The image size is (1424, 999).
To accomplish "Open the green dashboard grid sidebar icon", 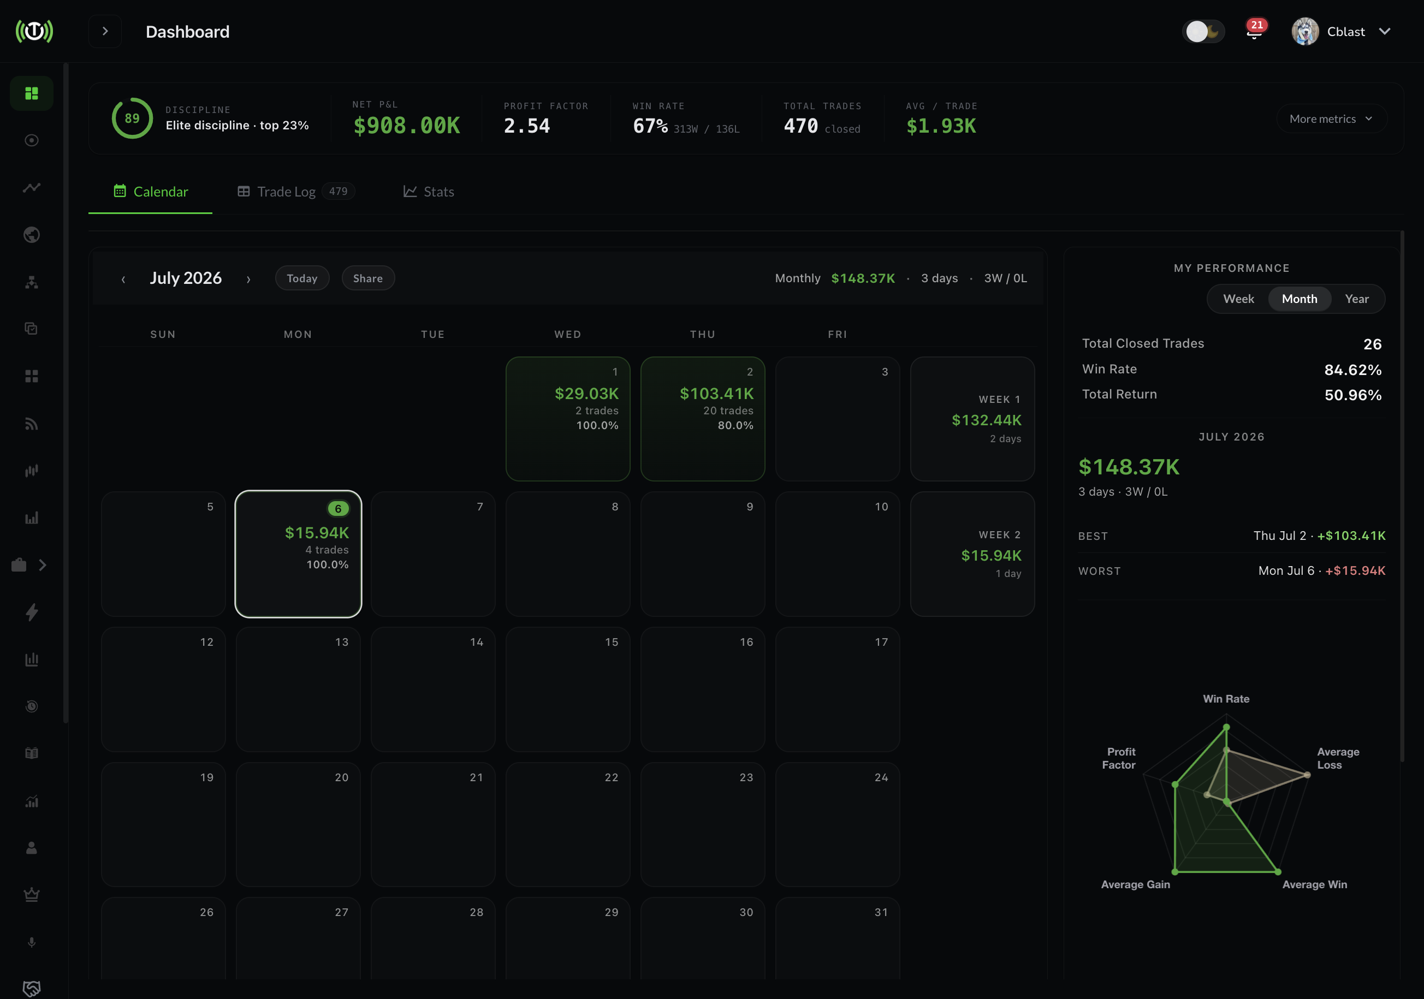I will pos(32,93).
